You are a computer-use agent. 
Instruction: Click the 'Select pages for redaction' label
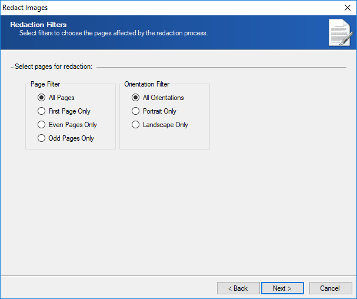[54, 67]
